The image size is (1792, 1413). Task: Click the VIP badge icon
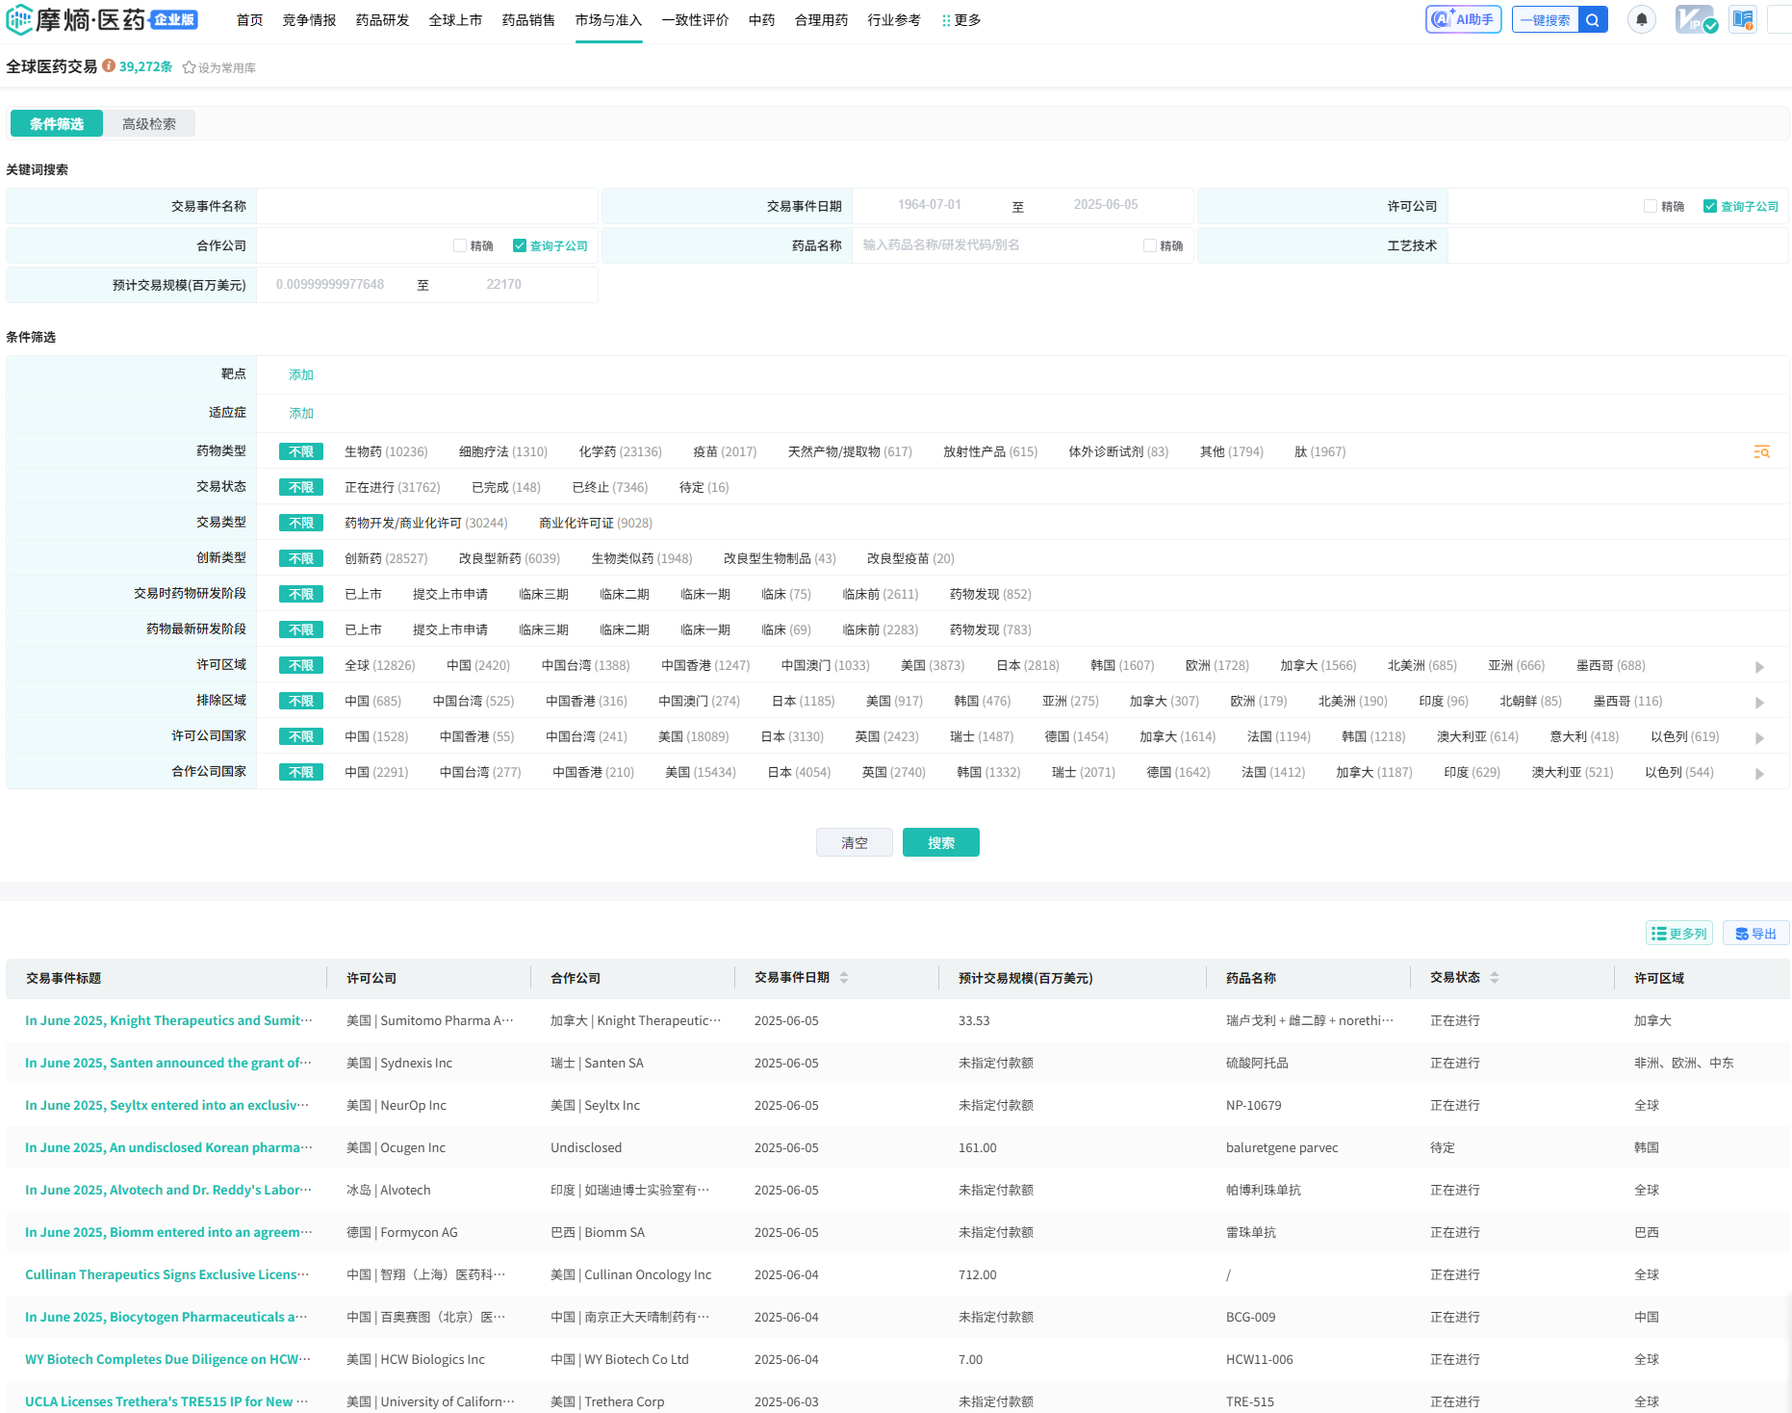(x=1696, y=19)
